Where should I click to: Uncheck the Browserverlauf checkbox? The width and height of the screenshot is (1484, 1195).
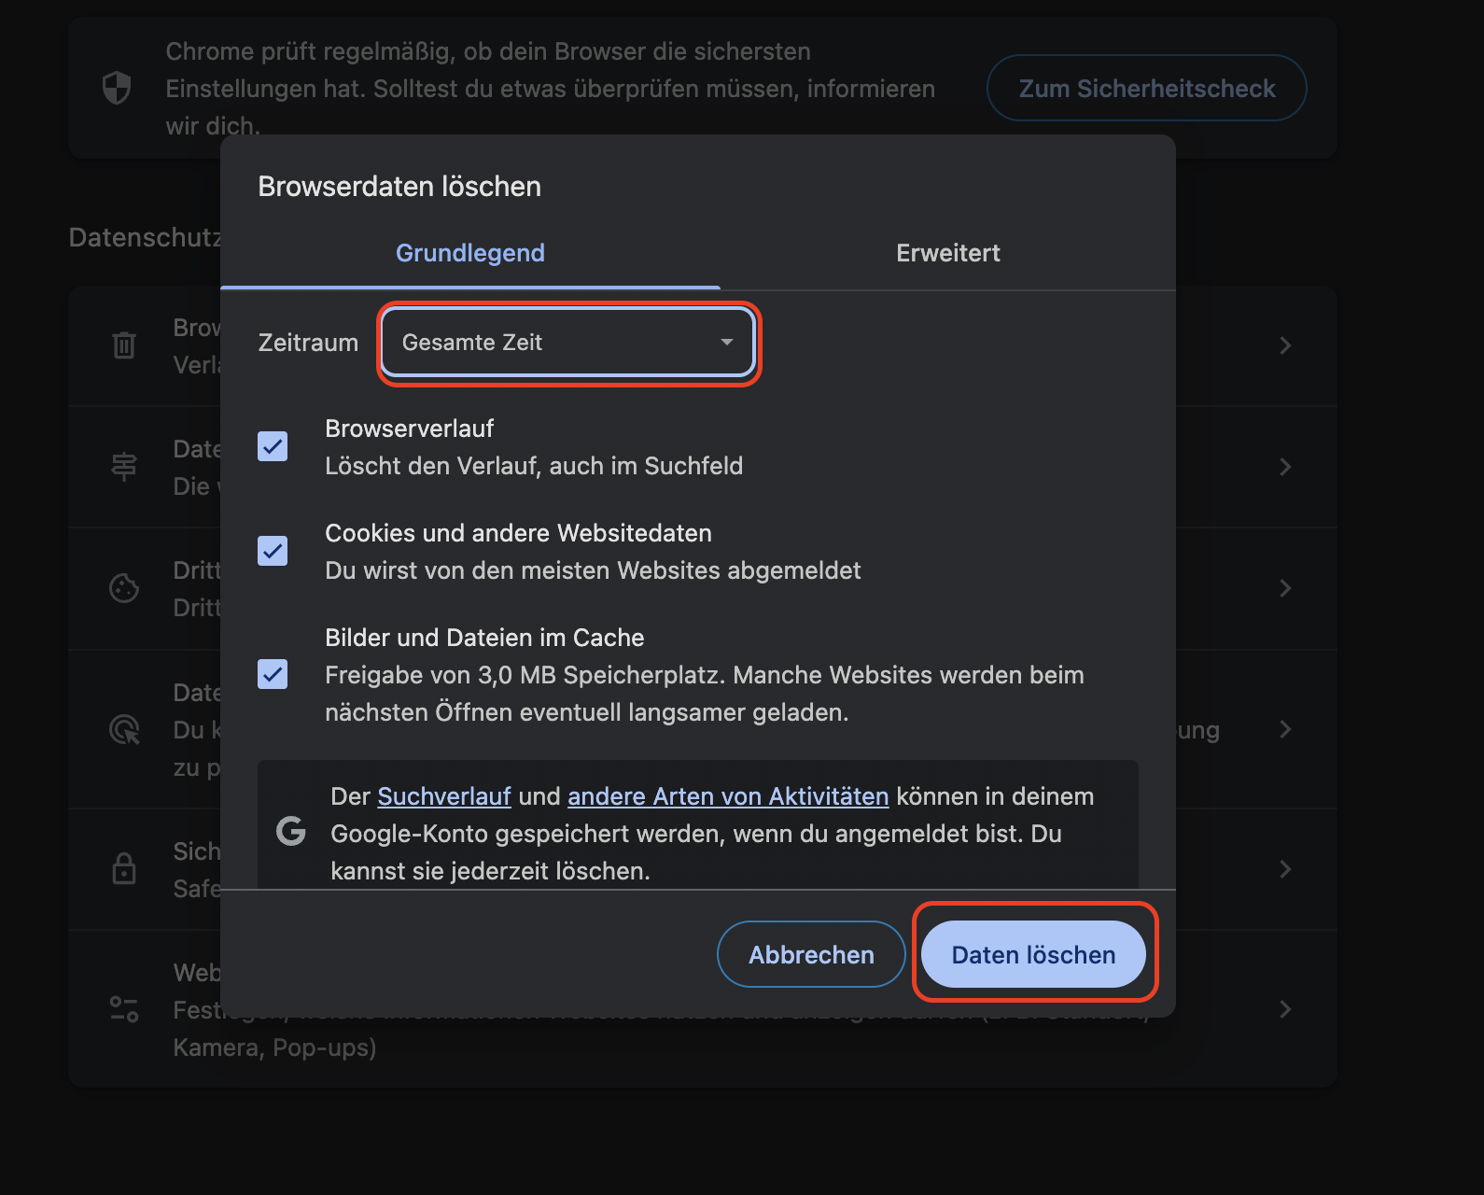coord(272,447)
